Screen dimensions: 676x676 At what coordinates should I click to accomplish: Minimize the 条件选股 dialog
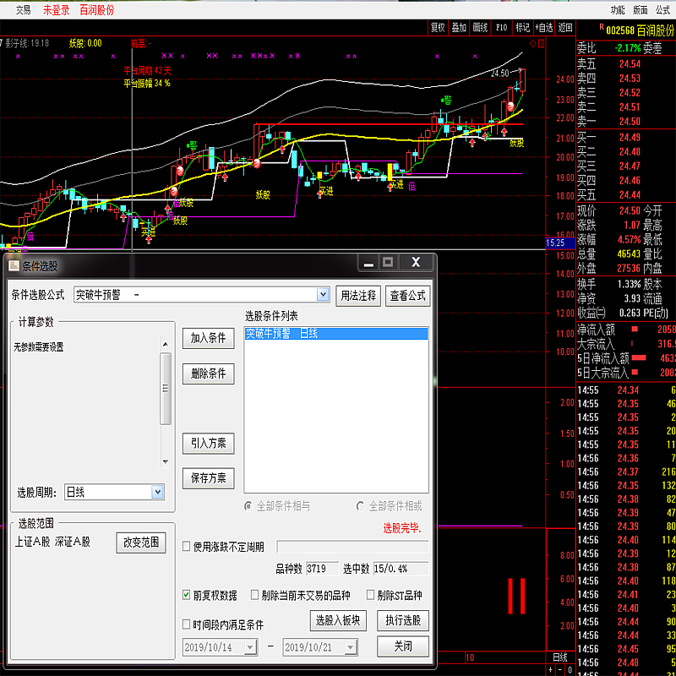point(368,263)
